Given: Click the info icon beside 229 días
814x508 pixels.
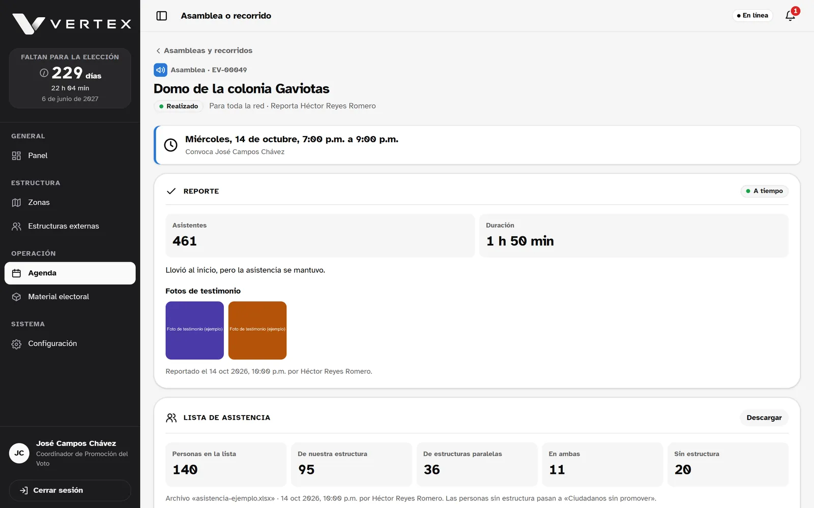Looking at the screenshot, I should pyautogui.click(x=44, y=73).
